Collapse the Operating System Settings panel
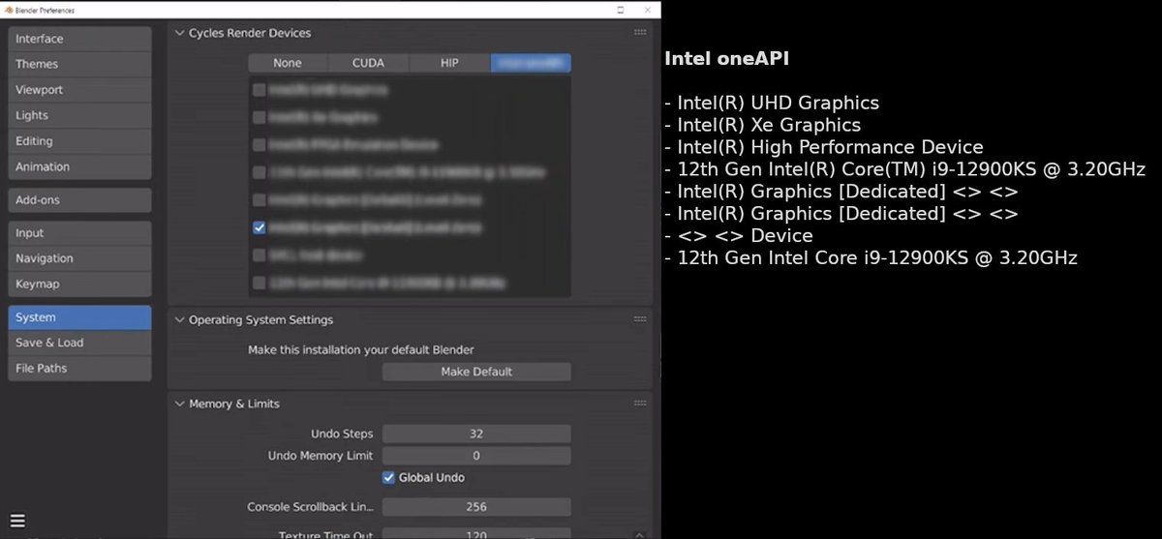 179,320
